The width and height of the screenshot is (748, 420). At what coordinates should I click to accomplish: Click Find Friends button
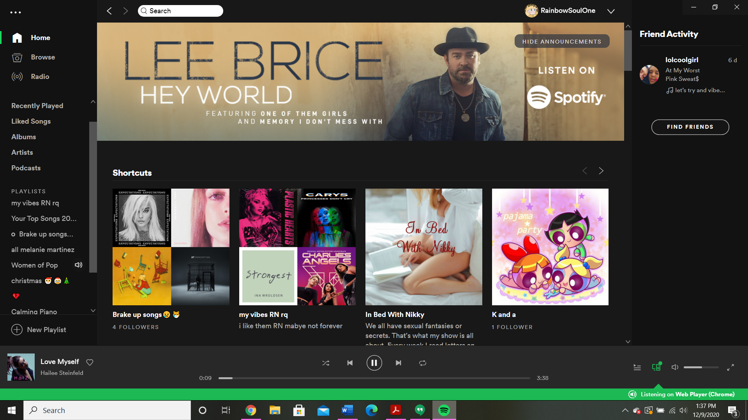pyautogui.click(x=690, y=127)
